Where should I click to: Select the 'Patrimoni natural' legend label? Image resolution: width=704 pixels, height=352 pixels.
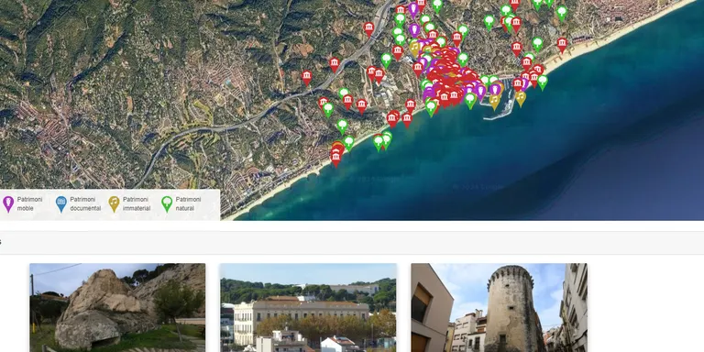pyautogui.click(x=188, y=203)
